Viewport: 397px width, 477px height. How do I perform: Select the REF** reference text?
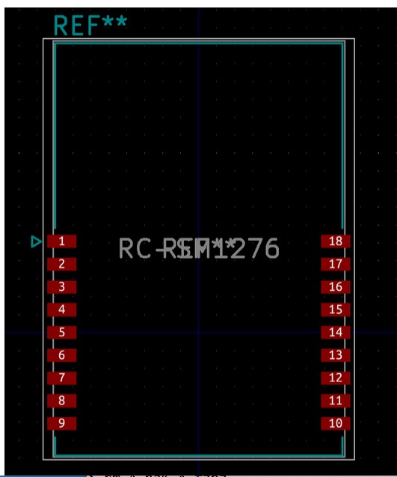(x=90, y=25)
